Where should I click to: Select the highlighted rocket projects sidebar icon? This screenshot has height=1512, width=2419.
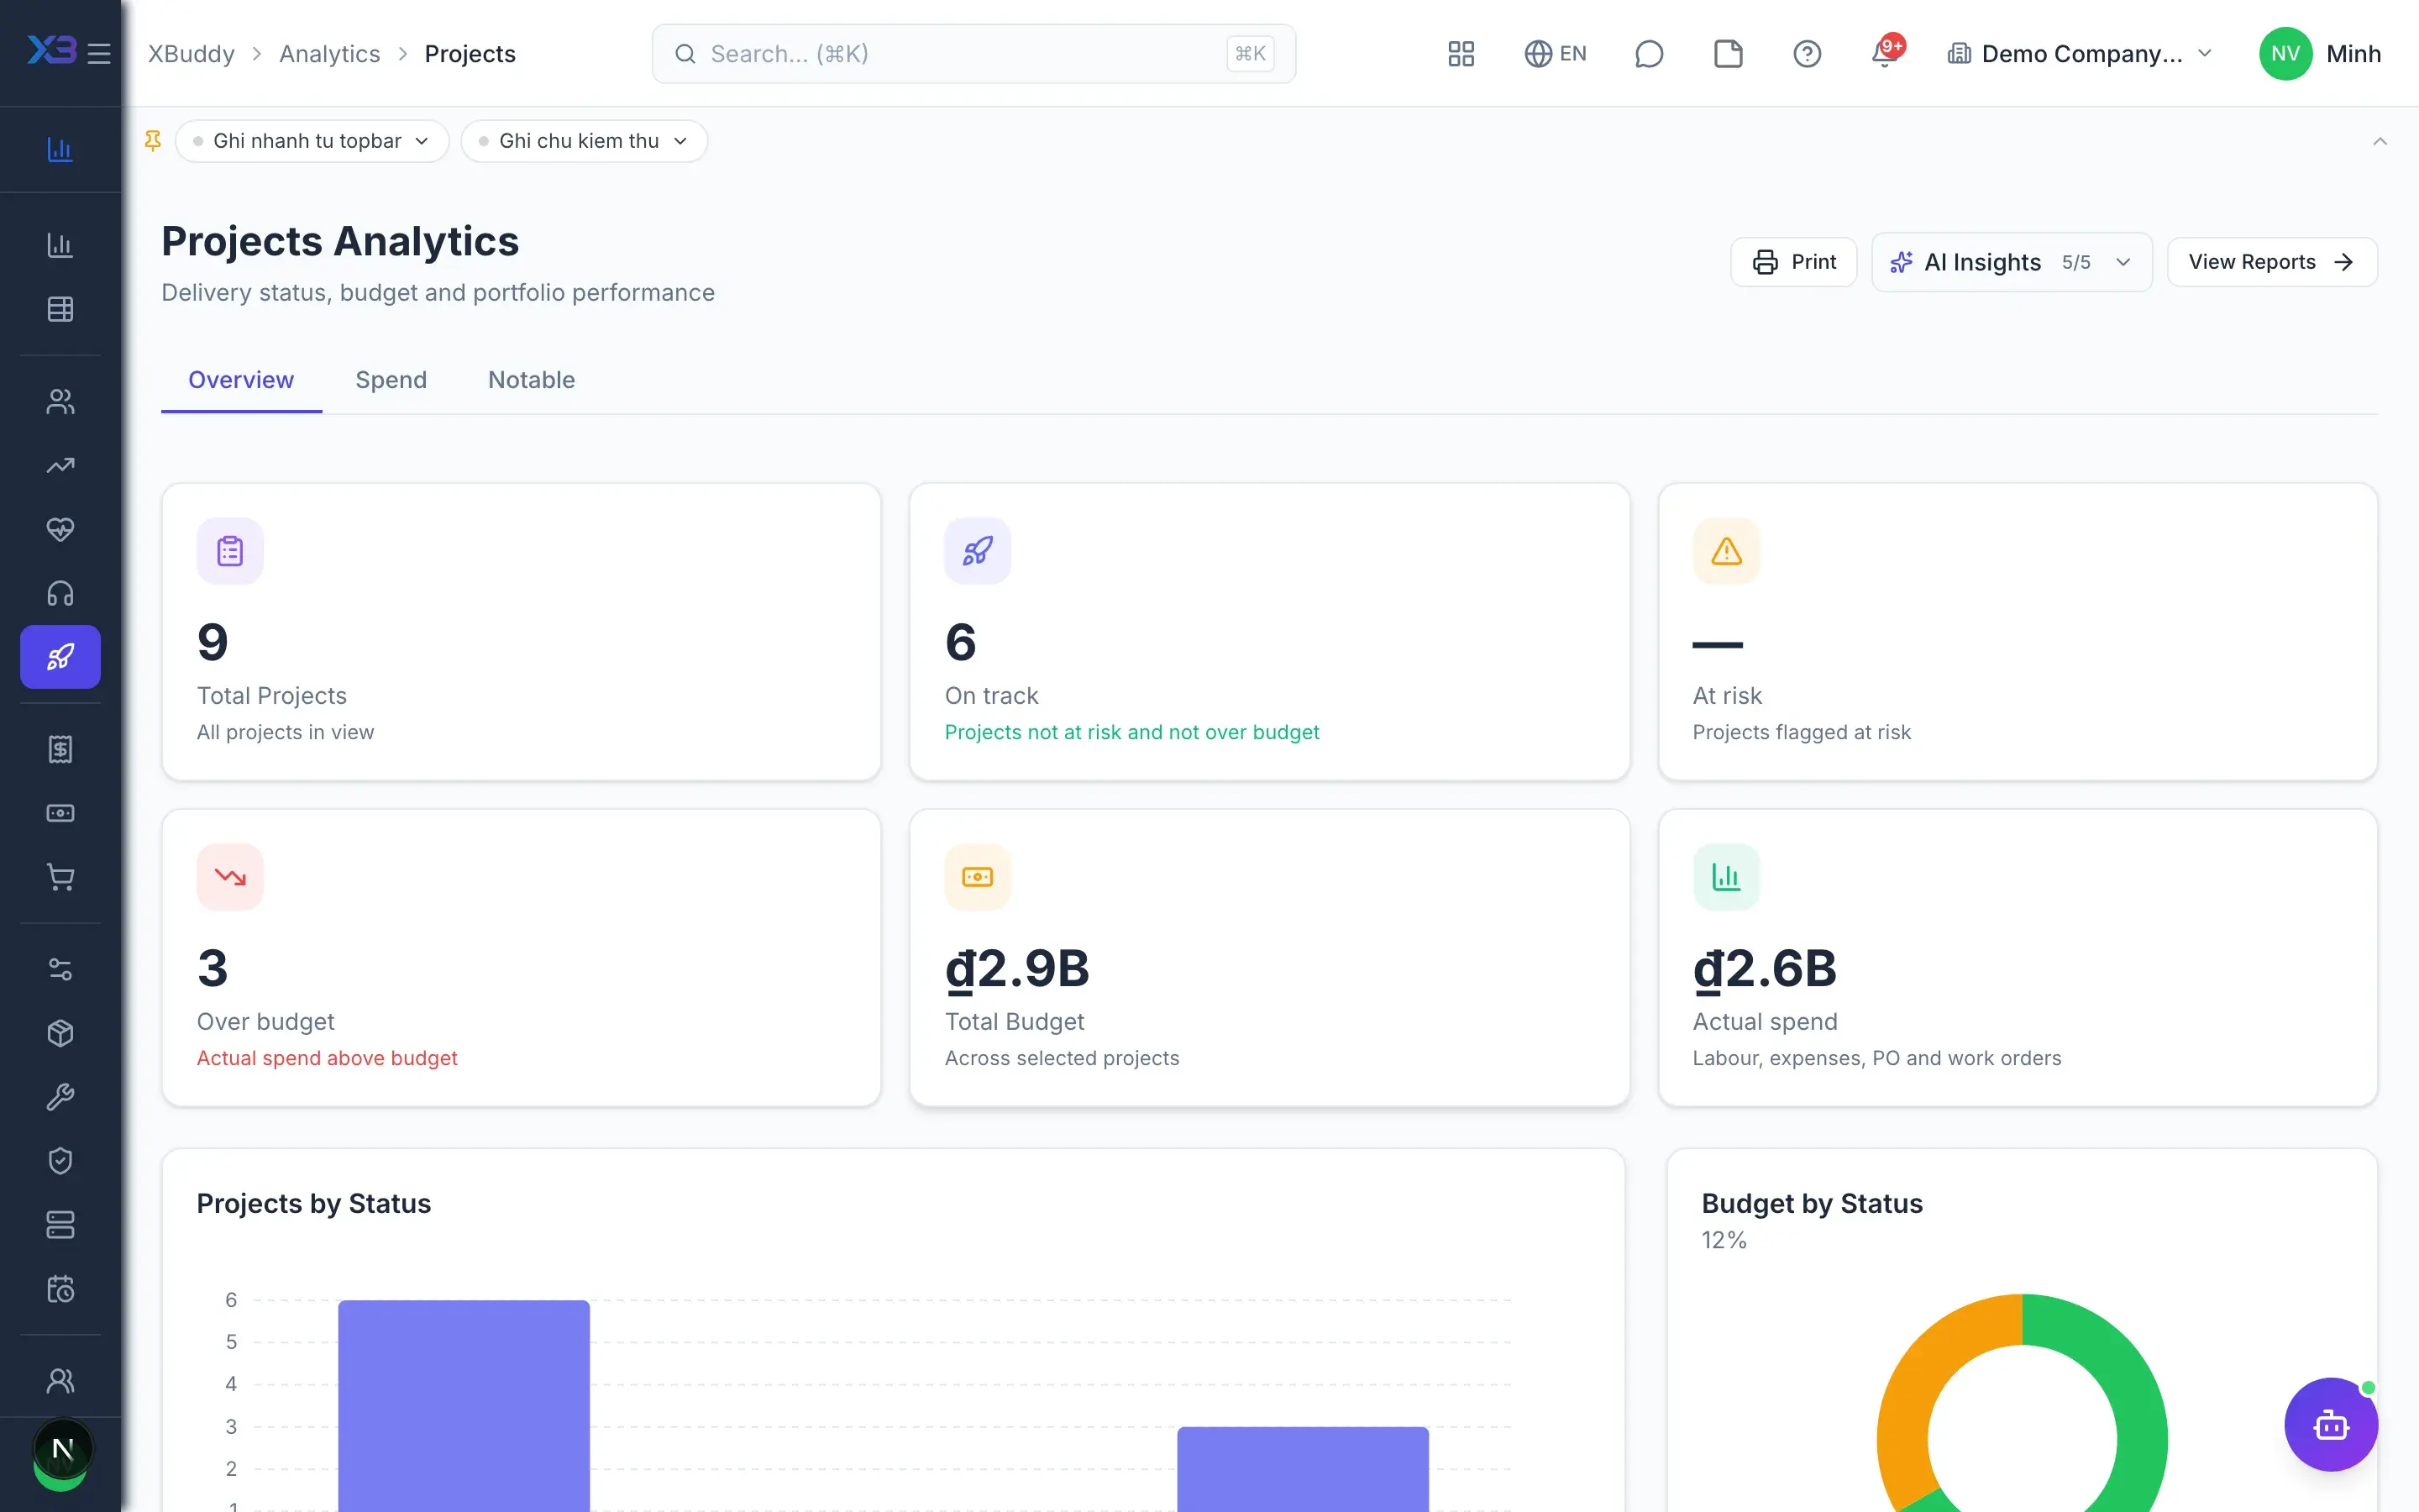tap(60, 657)
